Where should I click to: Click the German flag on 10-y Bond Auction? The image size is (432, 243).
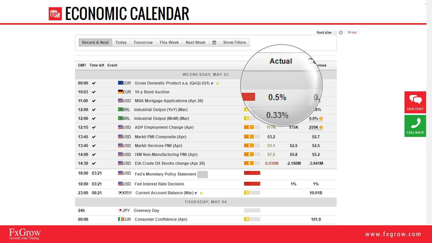point(120,92)
